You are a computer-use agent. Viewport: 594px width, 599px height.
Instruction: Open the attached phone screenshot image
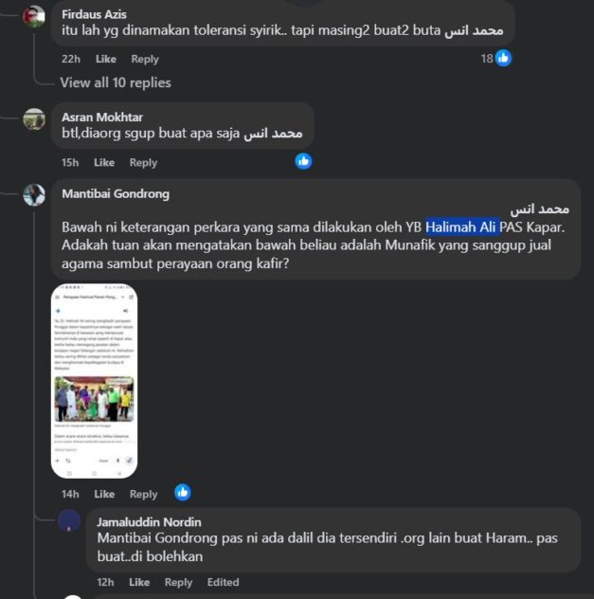point(95,381)
